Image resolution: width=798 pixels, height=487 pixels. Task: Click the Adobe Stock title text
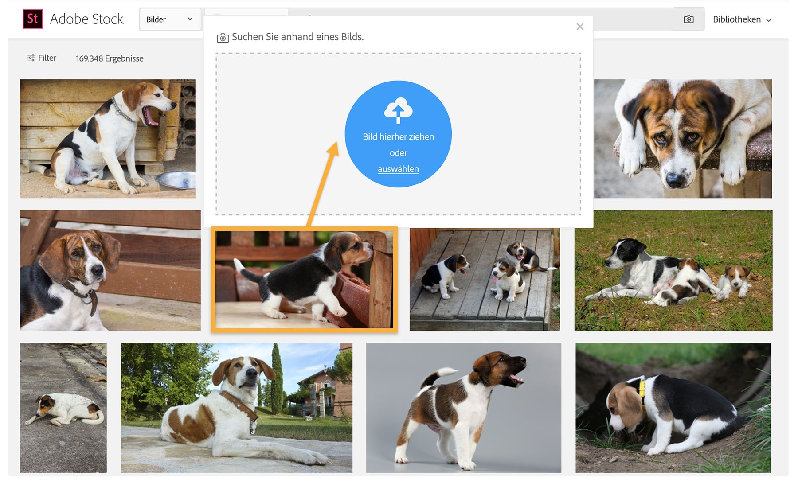coord(86,19)
